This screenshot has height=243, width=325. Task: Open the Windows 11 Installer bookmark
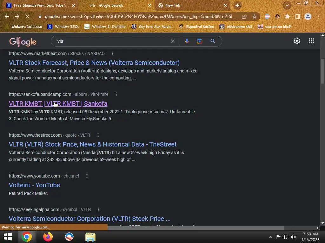[105, 27]
